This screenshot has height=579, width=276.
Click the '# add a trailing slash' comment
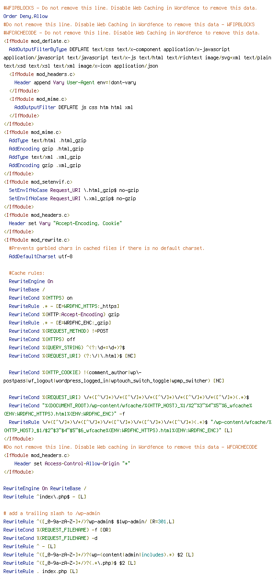pos(52,513)
